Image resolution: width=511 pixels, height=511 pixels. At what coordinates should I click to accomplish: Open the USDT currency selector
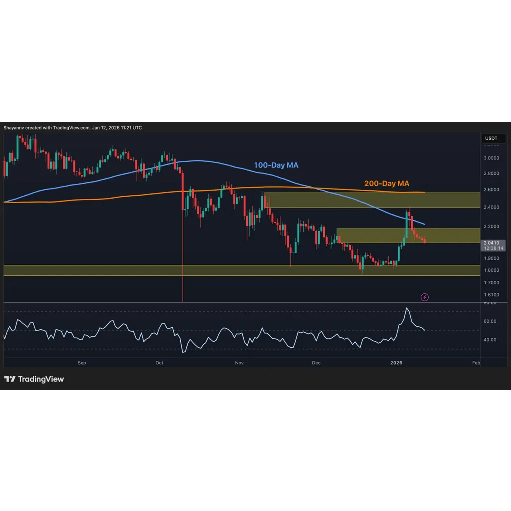click(x=493, y=138)
